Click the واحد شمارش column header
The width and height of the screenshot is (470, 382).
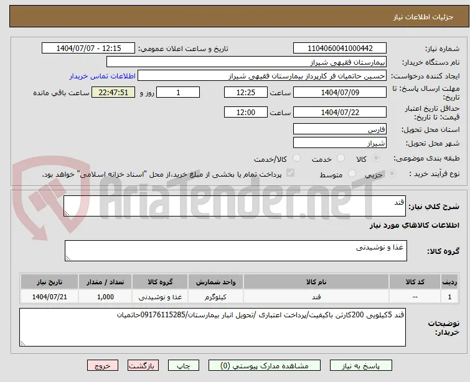215,282
